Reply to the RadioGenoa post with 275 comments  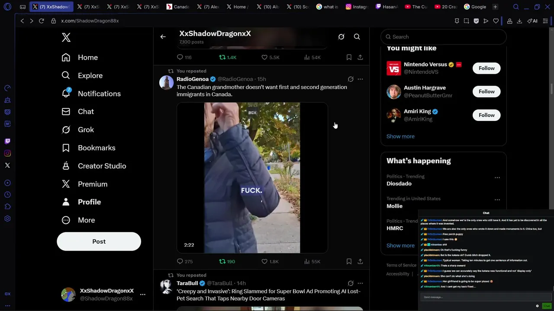click(x=180, y=261)
